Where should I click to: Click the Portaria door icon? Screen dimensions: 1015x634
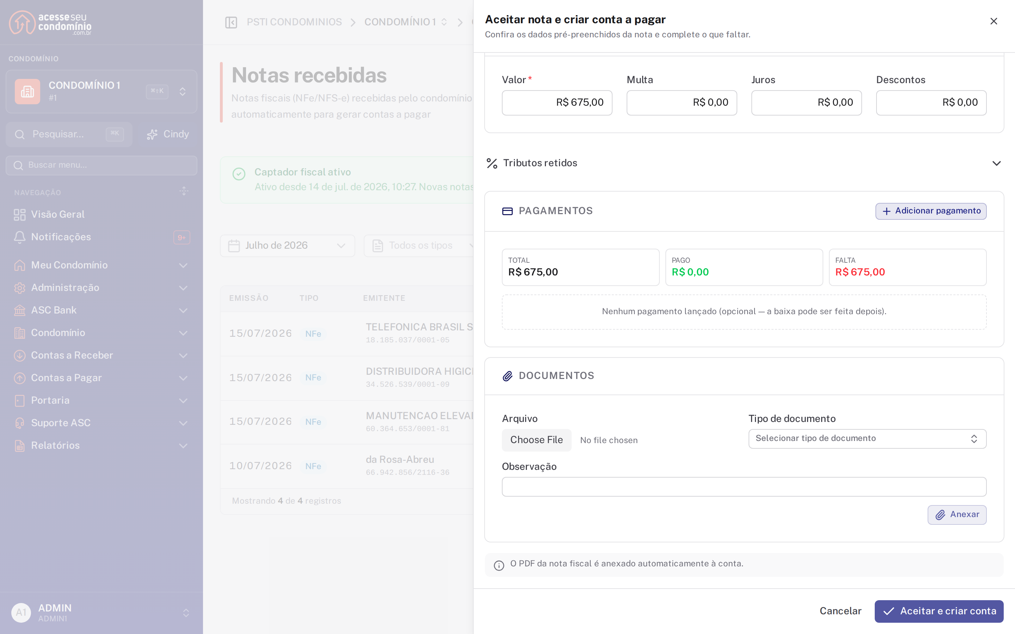point(20,400)
